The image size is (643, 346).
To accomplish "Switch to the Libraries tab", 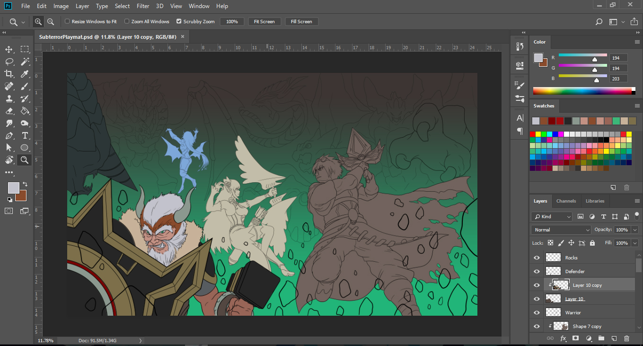I will pyautogui.click(x=595, y=201).
